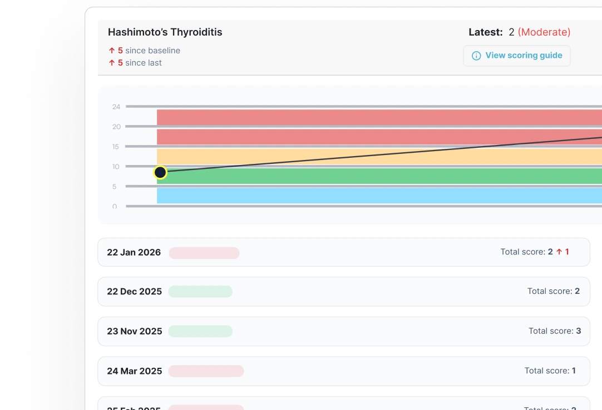
Task: Click the '(Moderate)' latest score label
Action: (x=544, y=32)
